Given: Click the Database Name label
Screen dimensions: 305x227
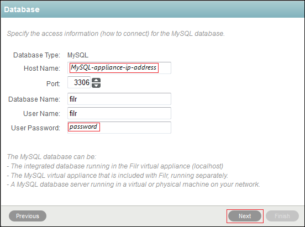Looking at the screenshot, I should coord(34,99).
